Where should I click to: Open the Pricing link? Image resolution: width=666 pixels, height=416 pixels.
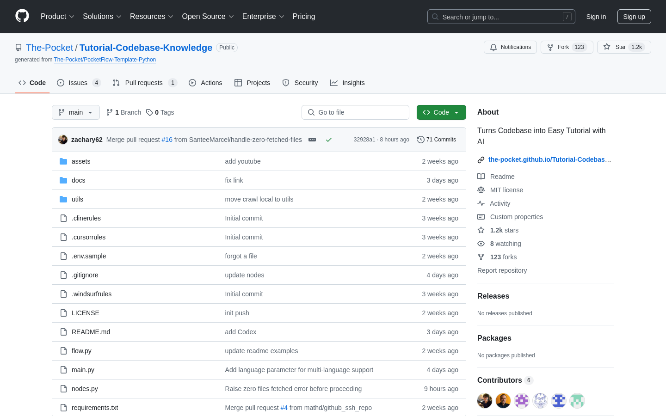pos(304,16)
